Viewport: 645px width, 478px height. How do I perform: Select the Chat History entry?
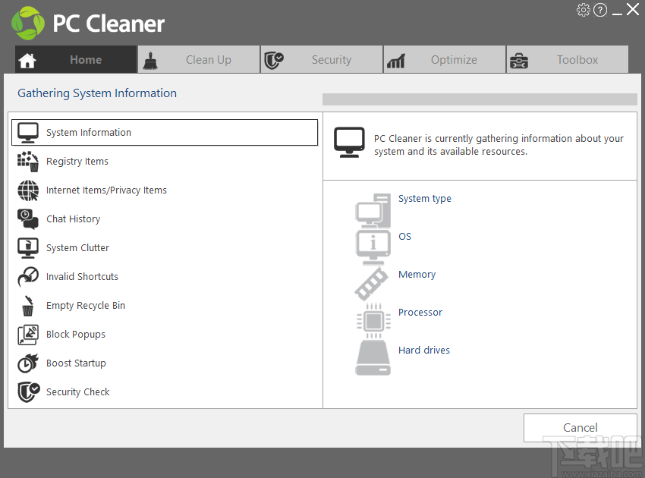165,219
